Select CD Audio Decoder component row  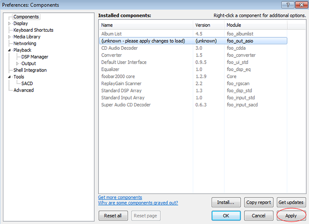[193, 48]
